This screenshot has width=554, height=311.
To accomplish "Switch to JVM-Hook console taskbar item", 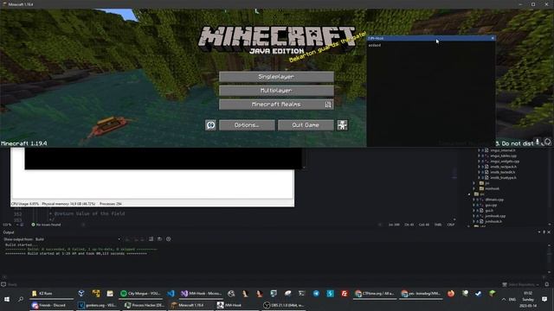I will tap(237, 305).
